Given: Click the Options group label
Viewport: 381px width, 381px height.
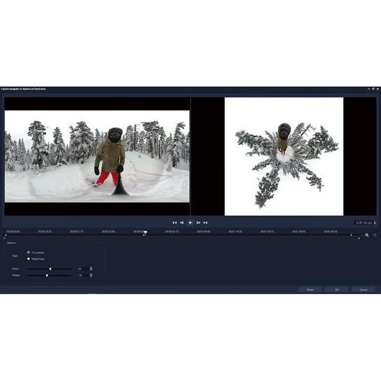Looking at the screenshot, I should tap(11, 243).
